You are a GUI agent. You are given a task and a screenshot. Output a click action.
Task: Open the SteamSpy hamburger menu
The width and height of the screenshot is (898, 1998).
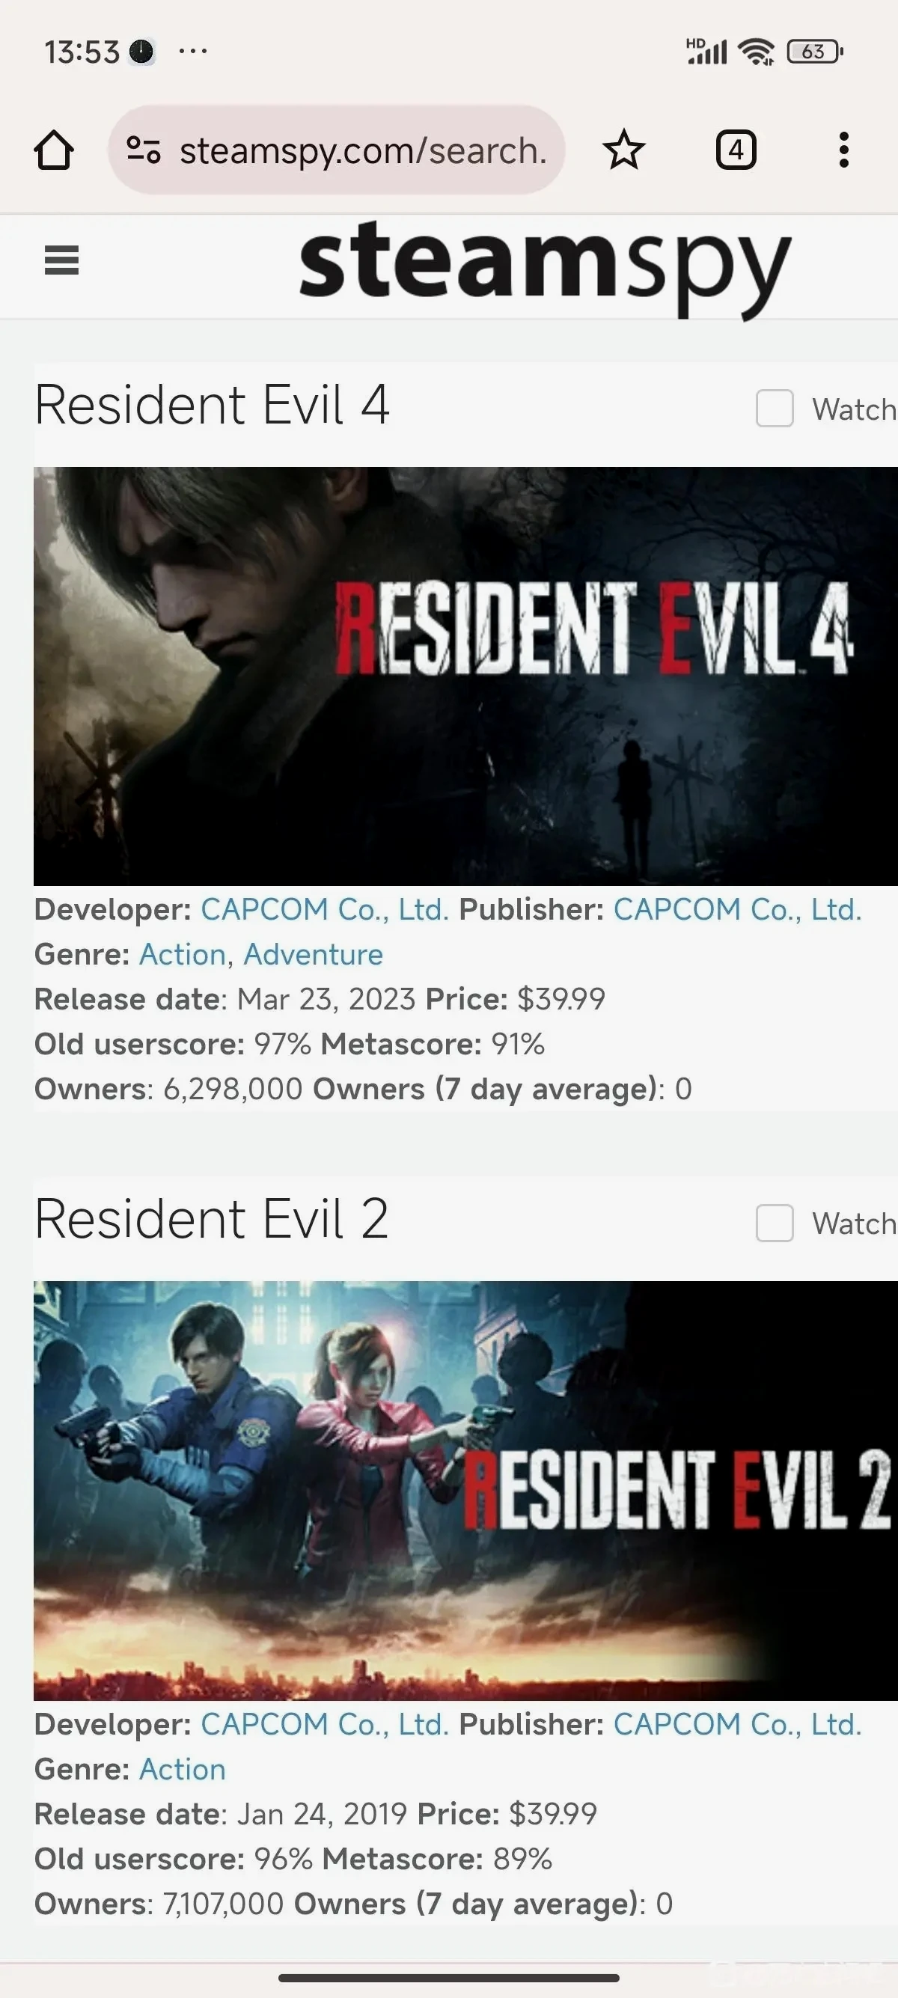coord(61,260)
